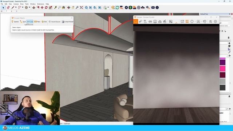The width and height of the screenshot is (233, 131).
Task: Click the Enscape live updates sync icon
Action: (117, 7)
